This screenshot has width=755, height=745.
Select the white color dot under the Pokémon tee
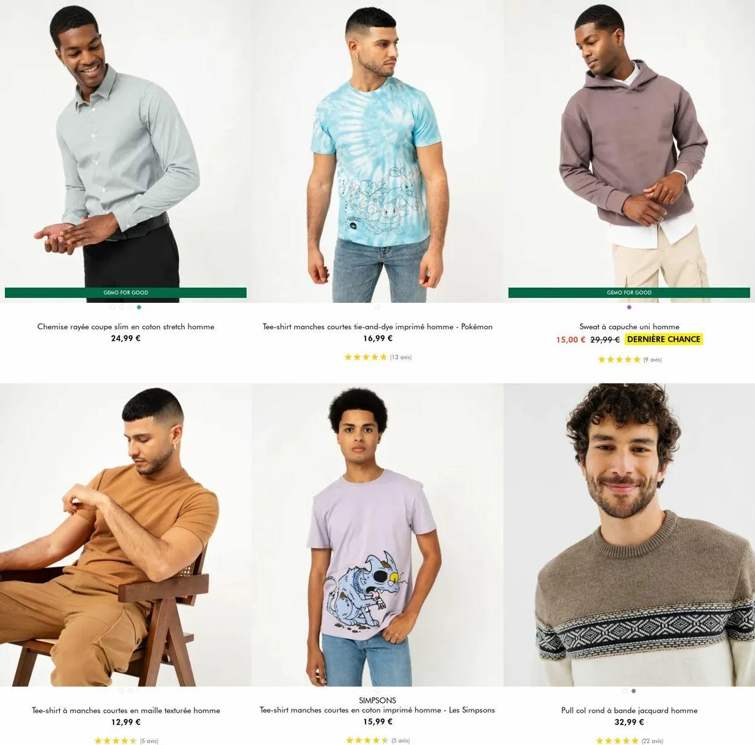click(x=377, y=307)
